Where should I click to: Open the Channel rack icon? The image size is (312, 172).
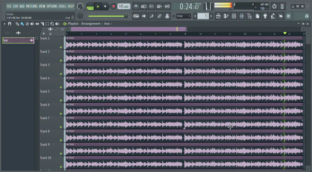pyautogui.click(x=234, y=16)
